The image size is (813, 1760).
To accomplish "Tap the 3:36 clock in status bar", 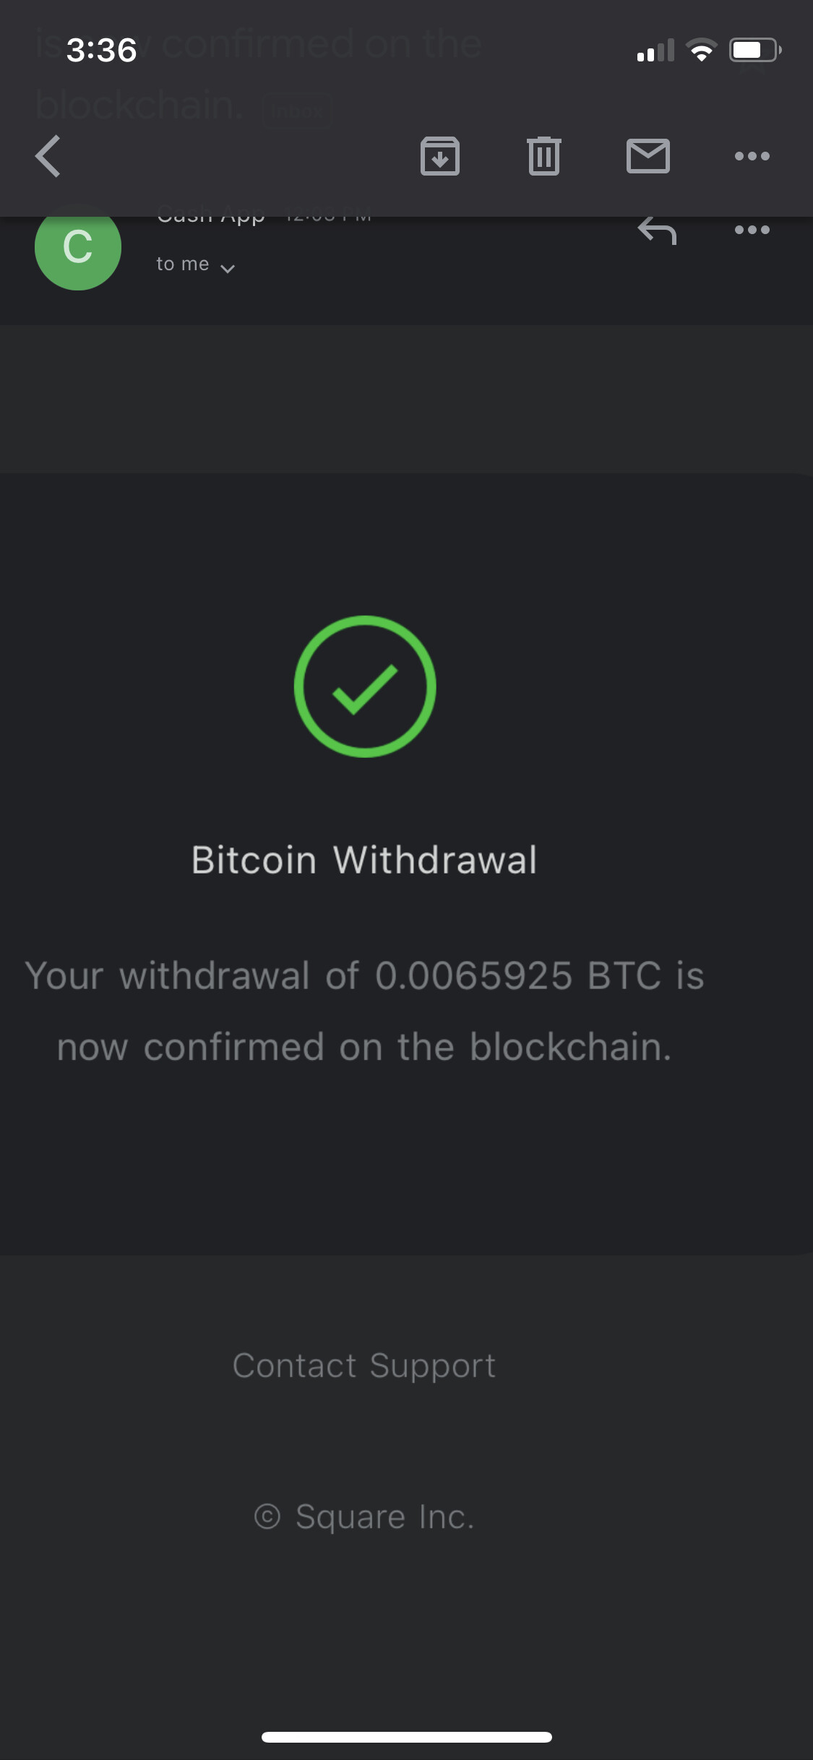I will (102, 51).
